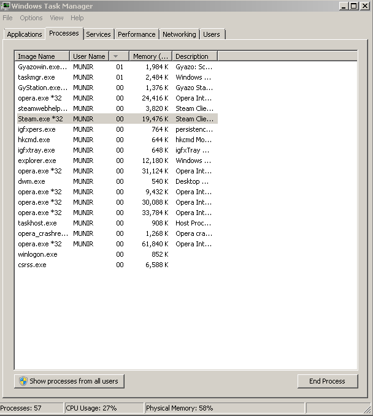Select the igfxpers.exe process
Viewport: 373px width, 416px height.
[x=117, y=129]
